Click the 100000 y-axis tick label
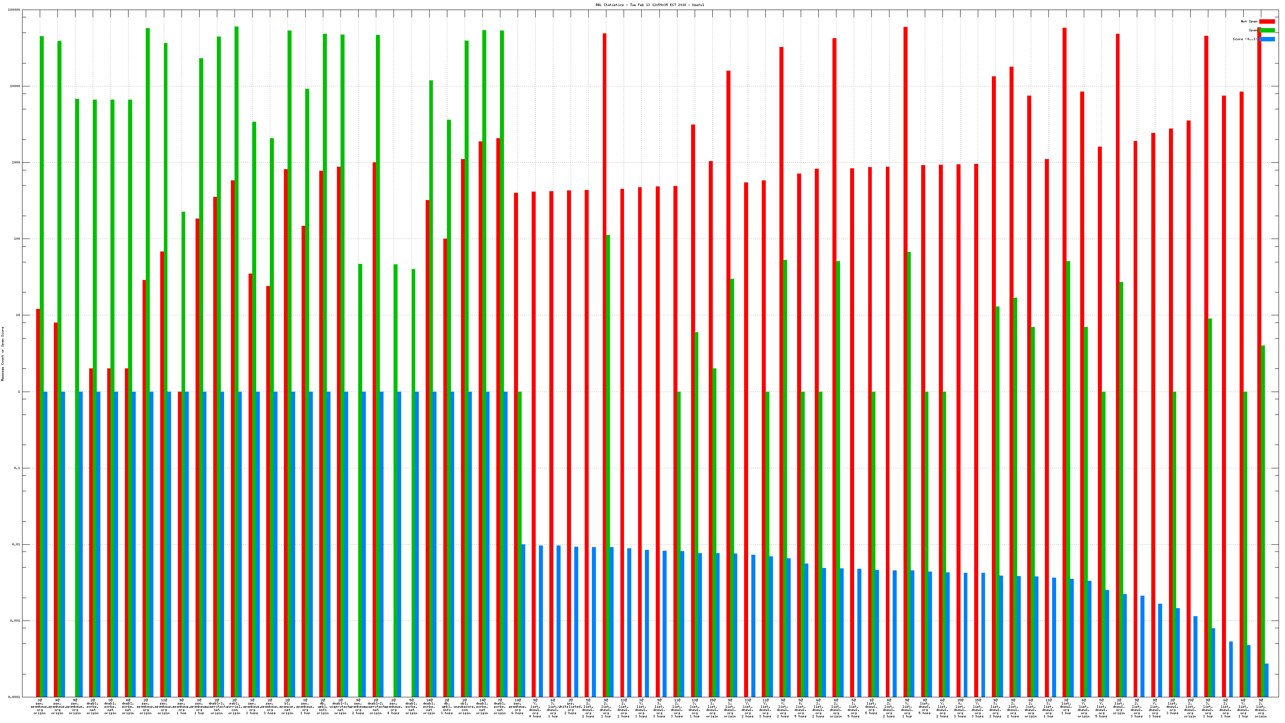Screen dimensions: 1285x723 pyautogui.click(x=15, y=10)
